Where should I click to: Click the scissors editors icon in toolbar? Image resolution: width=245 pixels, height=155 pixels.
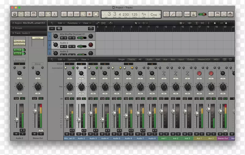click(54, 14)
